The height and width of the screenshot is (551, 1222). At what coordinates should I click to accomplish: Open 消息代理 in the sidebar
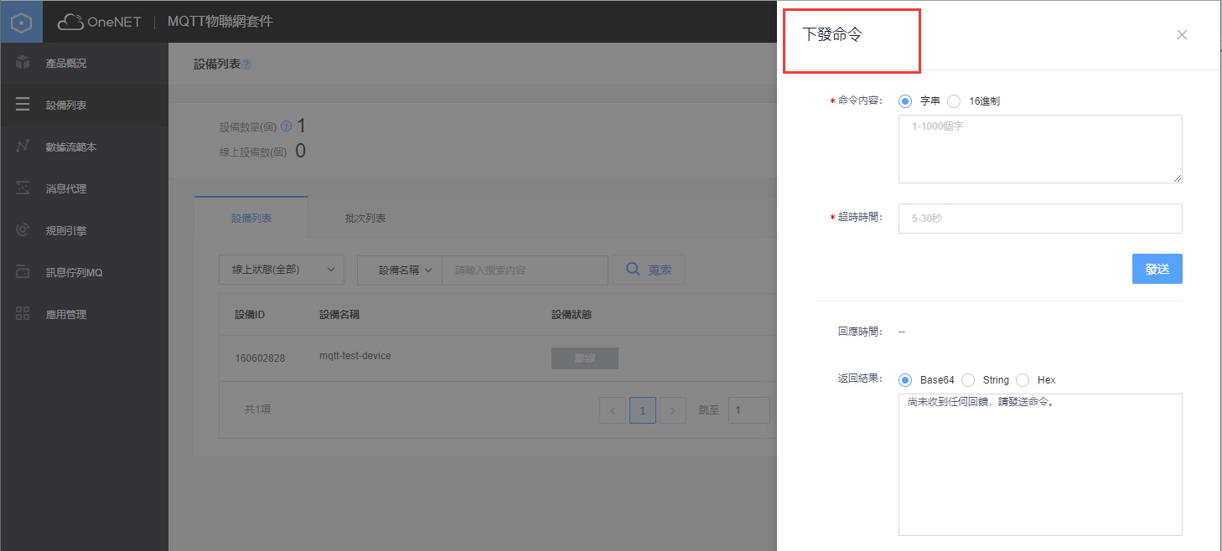(84, 188)
